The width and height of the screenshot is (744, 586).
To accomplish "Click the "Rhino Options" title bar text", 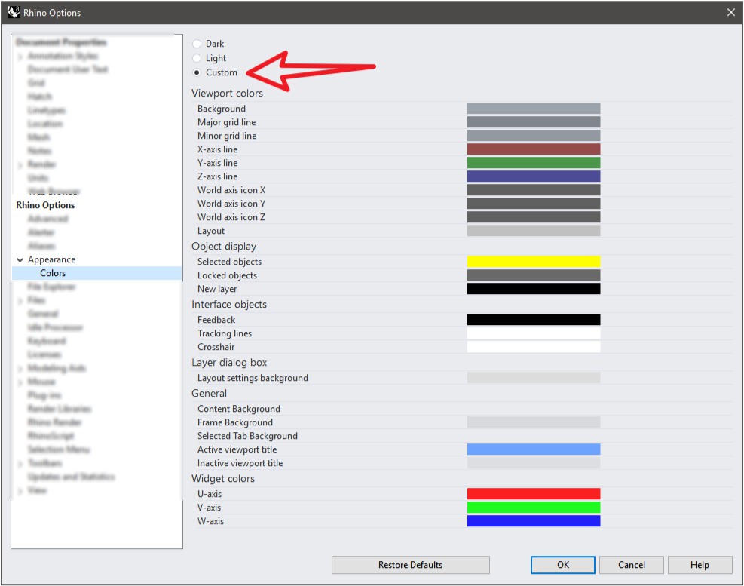I will coord(52,13).
